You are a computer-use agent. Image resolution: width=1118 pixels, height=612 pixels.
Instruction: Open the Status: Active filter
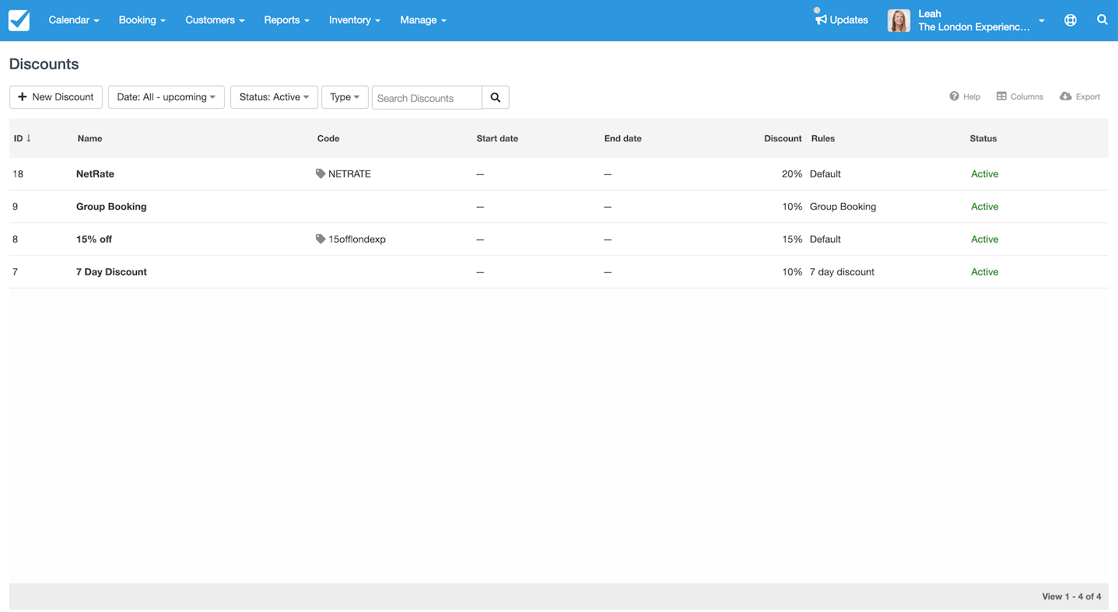[x=274, y=97]
